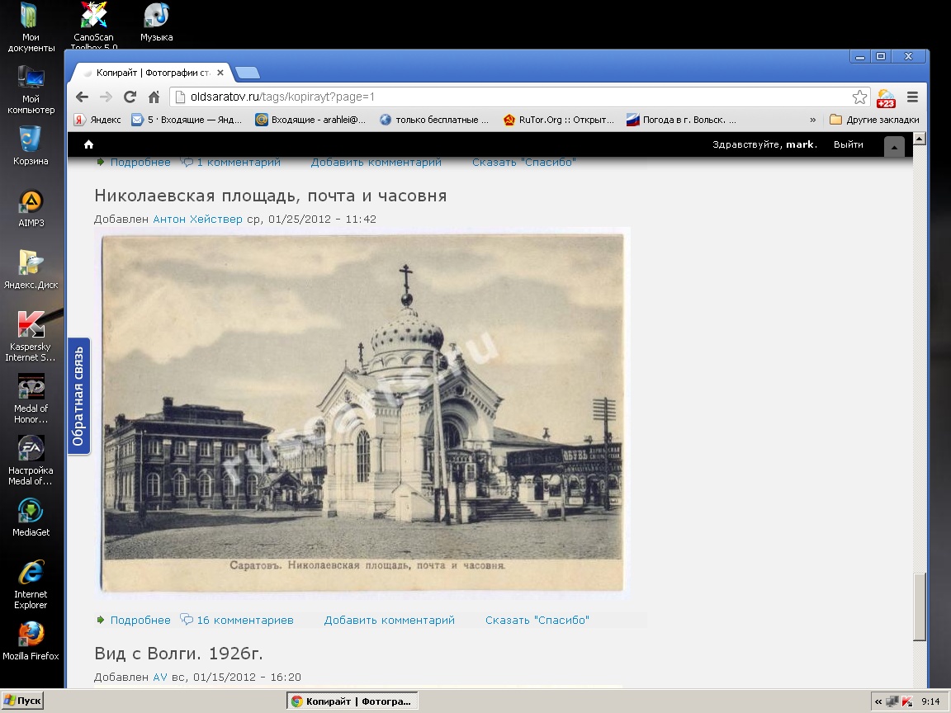The width and height of the screenshot is (951, 713).
Task: Reload the current page
Action: click(x=130, y=97)
